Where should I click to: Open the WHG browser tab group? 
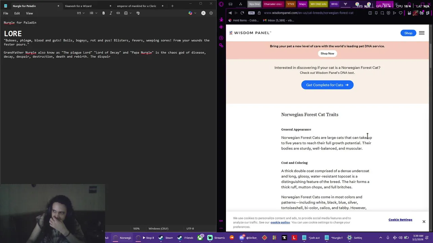[334, 4]
